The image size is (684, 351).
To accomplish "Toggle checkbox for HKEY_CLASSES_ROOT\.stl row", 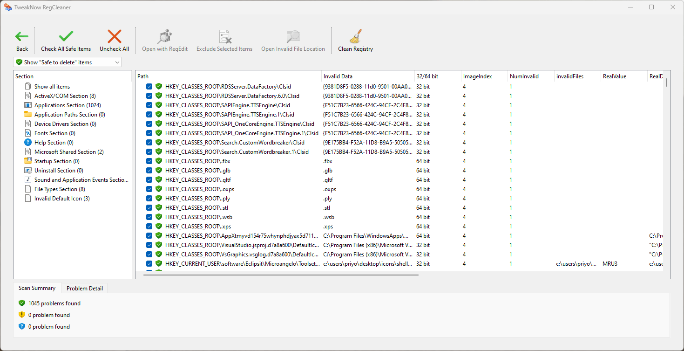I will 149,208.
